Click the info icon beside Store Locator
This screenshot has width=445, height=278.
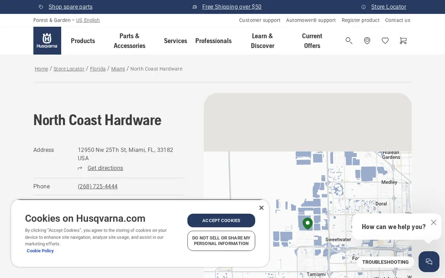363,7
